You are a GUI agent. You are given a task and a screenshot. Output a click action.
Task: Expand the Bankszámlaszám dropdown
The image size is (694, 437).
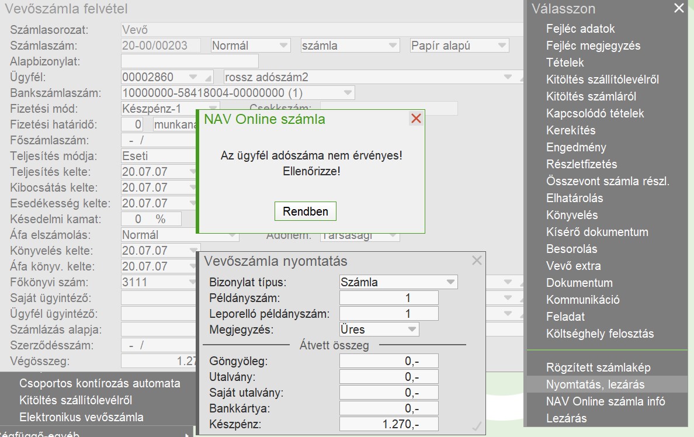point(348,93)
